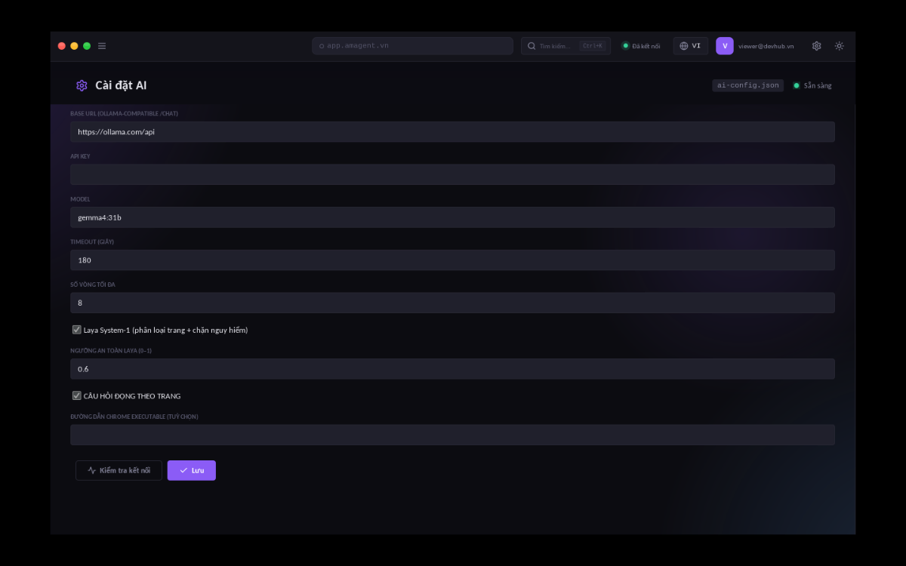Screen dimensions: 906x566
Task: Click the empty API Key field
Action: point(452,174)
